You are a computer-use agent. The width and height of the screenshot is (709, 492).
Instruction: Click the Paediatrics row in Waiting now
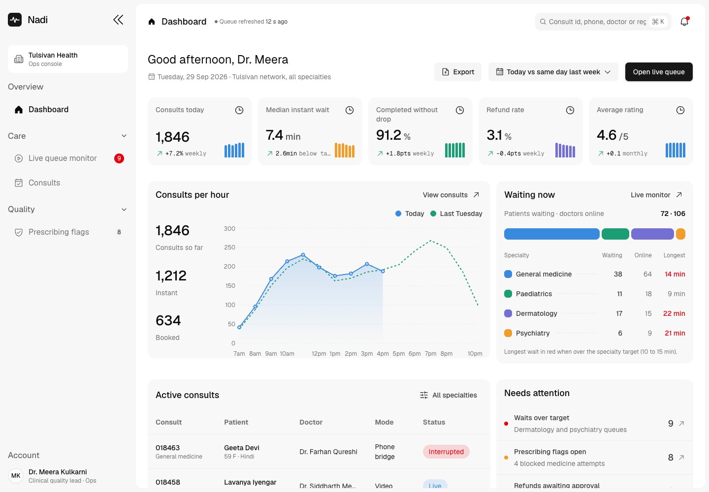(595, 294)
